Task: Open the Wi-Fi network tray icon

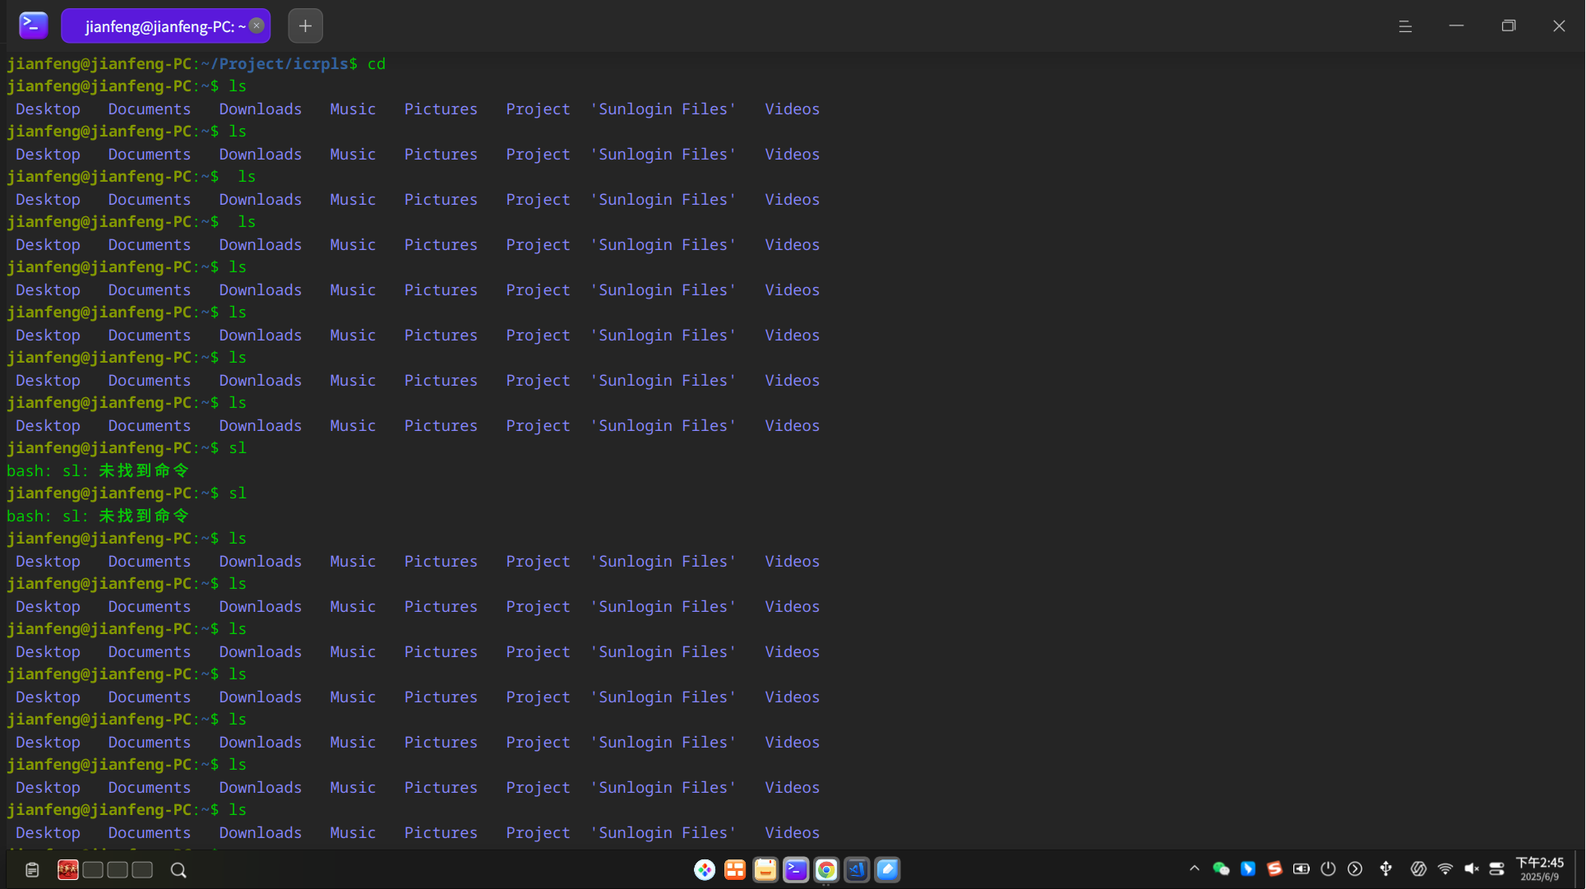Action: (1445, 869)
